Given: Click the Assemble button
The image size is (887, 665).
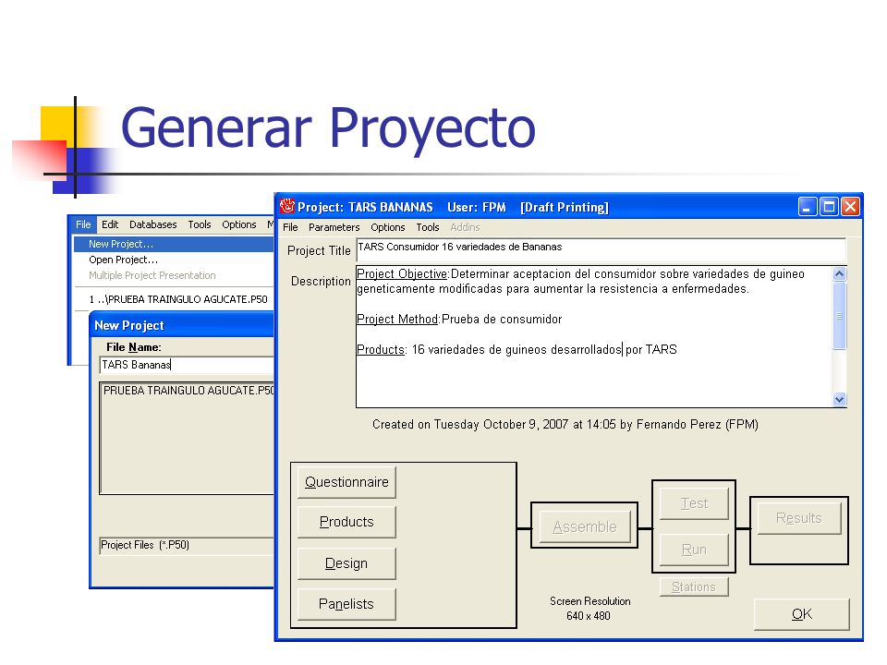Looking at the screenshot, I should point(585,527).
